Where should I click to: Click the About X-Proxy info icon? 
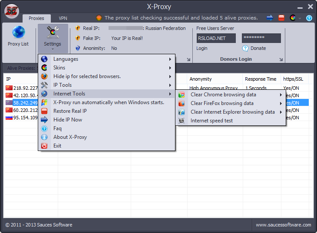(x=44, y=137)
